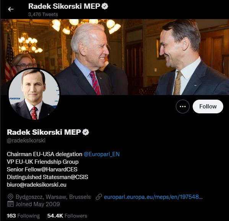The height and width of the screenshot is (221, 229).
Task: Click the calendar joined icon
Action: coord(10,204)
